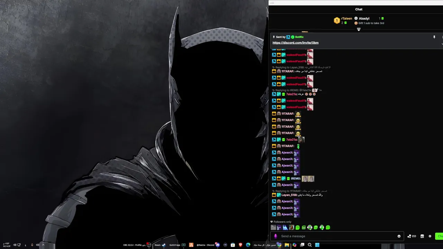
Task: Open File Explorer from the taskbar
Action: pos(287,245)
